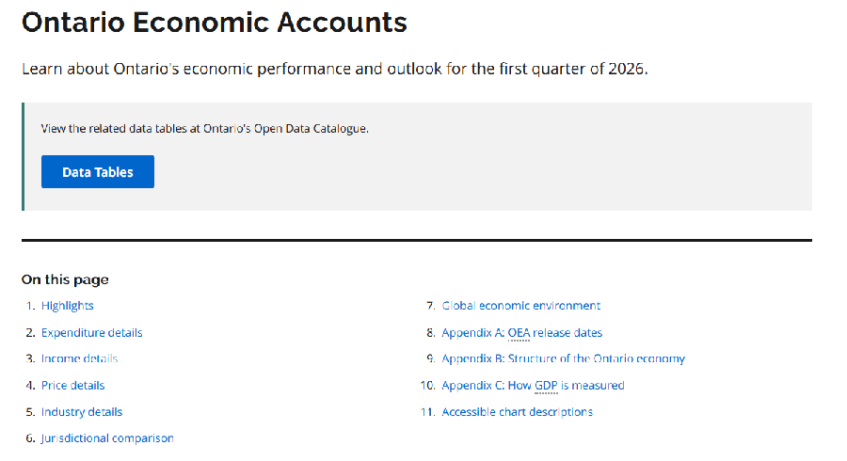Image resolution: width=847 pixels, height=461 pixels.
Task: Jump to Appendix C: How GDP is measured
Action: point(534,386)
